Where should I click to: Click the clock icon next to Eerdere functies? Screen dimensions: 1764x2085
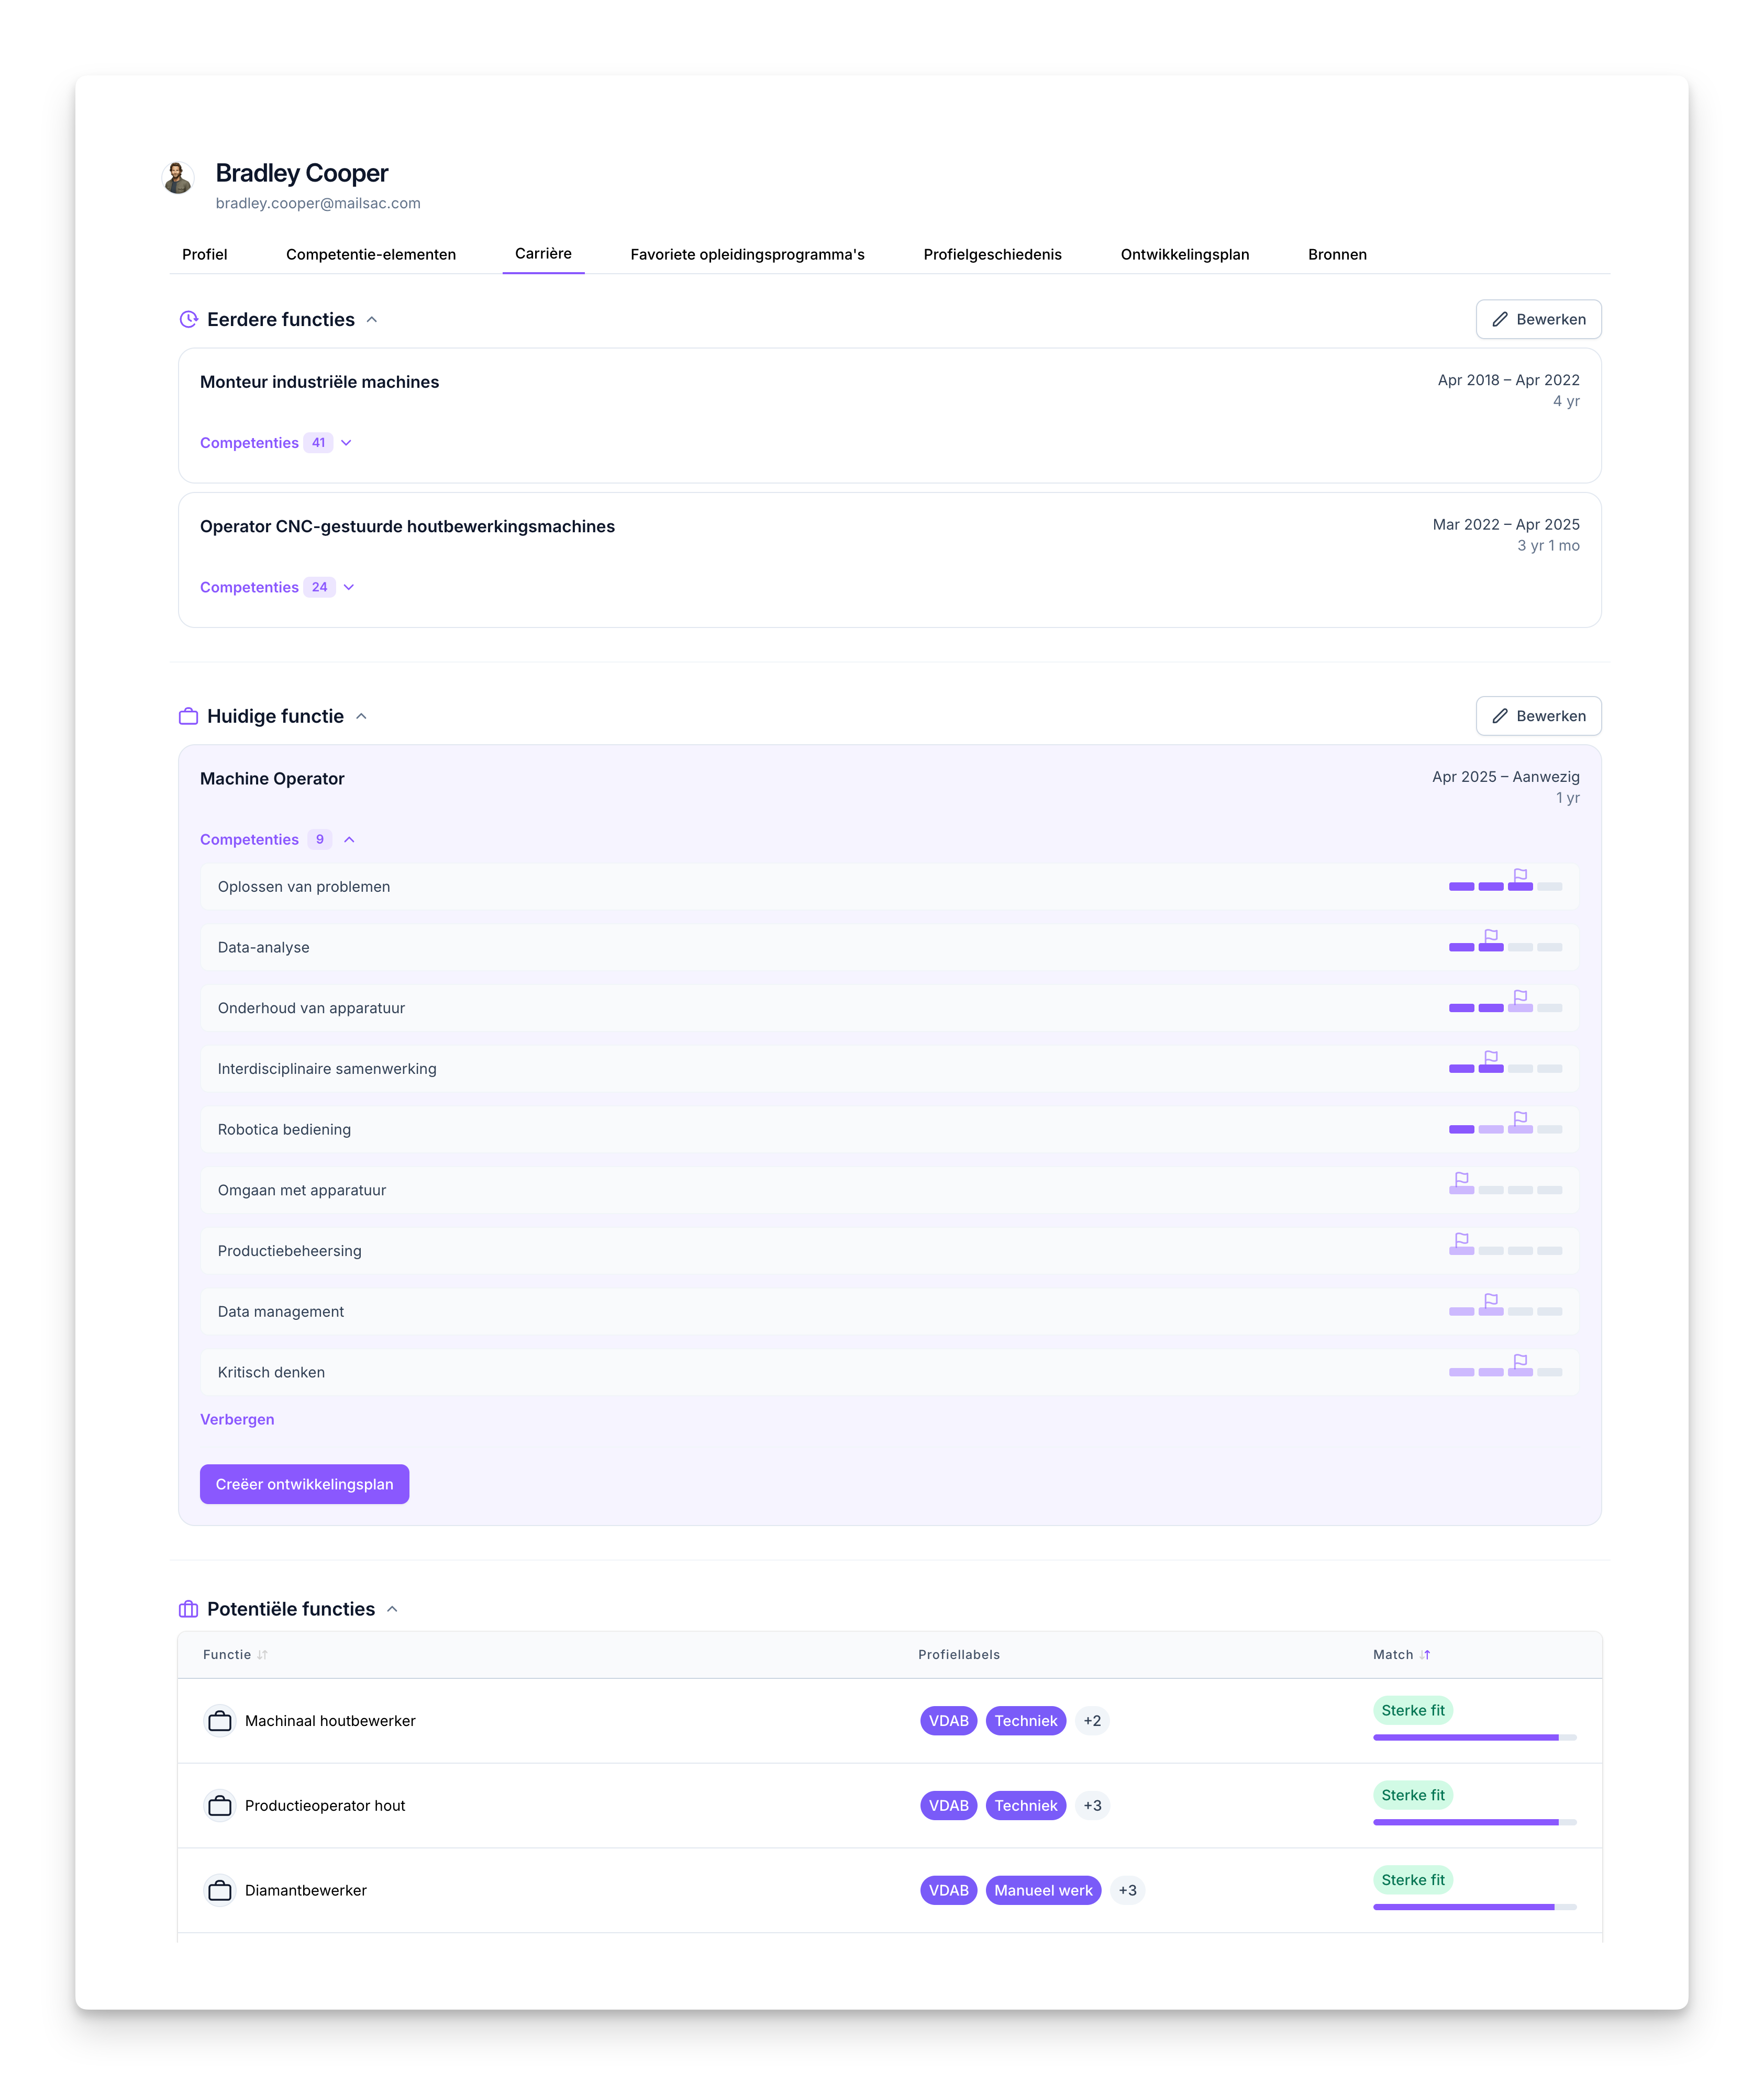tap(188, 319)
